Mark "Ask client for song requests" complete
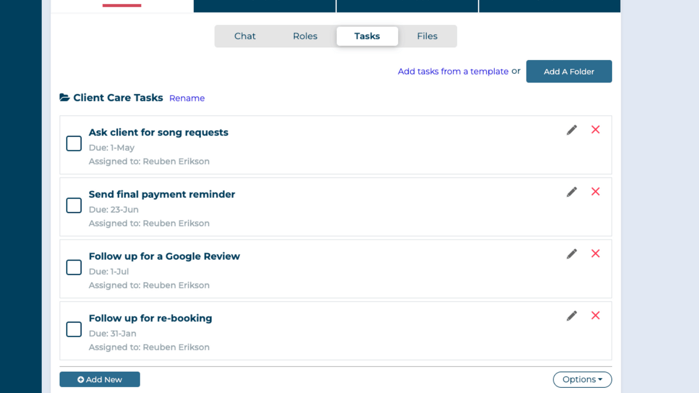 click(73, 143)
